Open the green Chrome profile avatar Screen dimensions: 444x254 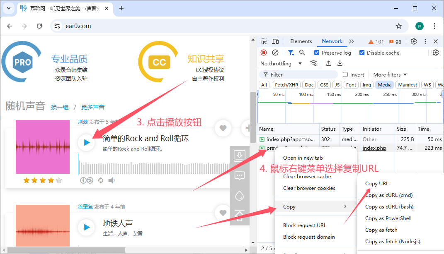420,26
